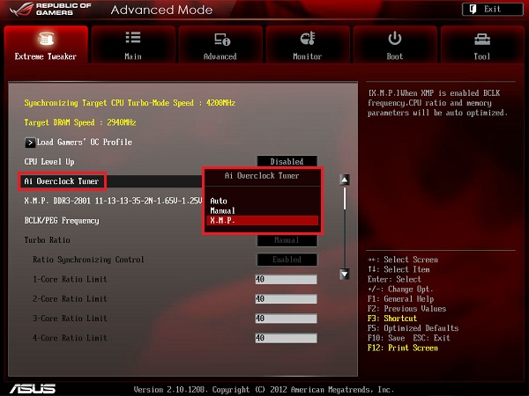The height and width of the screenshot is (396, 529).
Task: Open Load Gamers' OC Profile
Action: [x=84, y=142]
